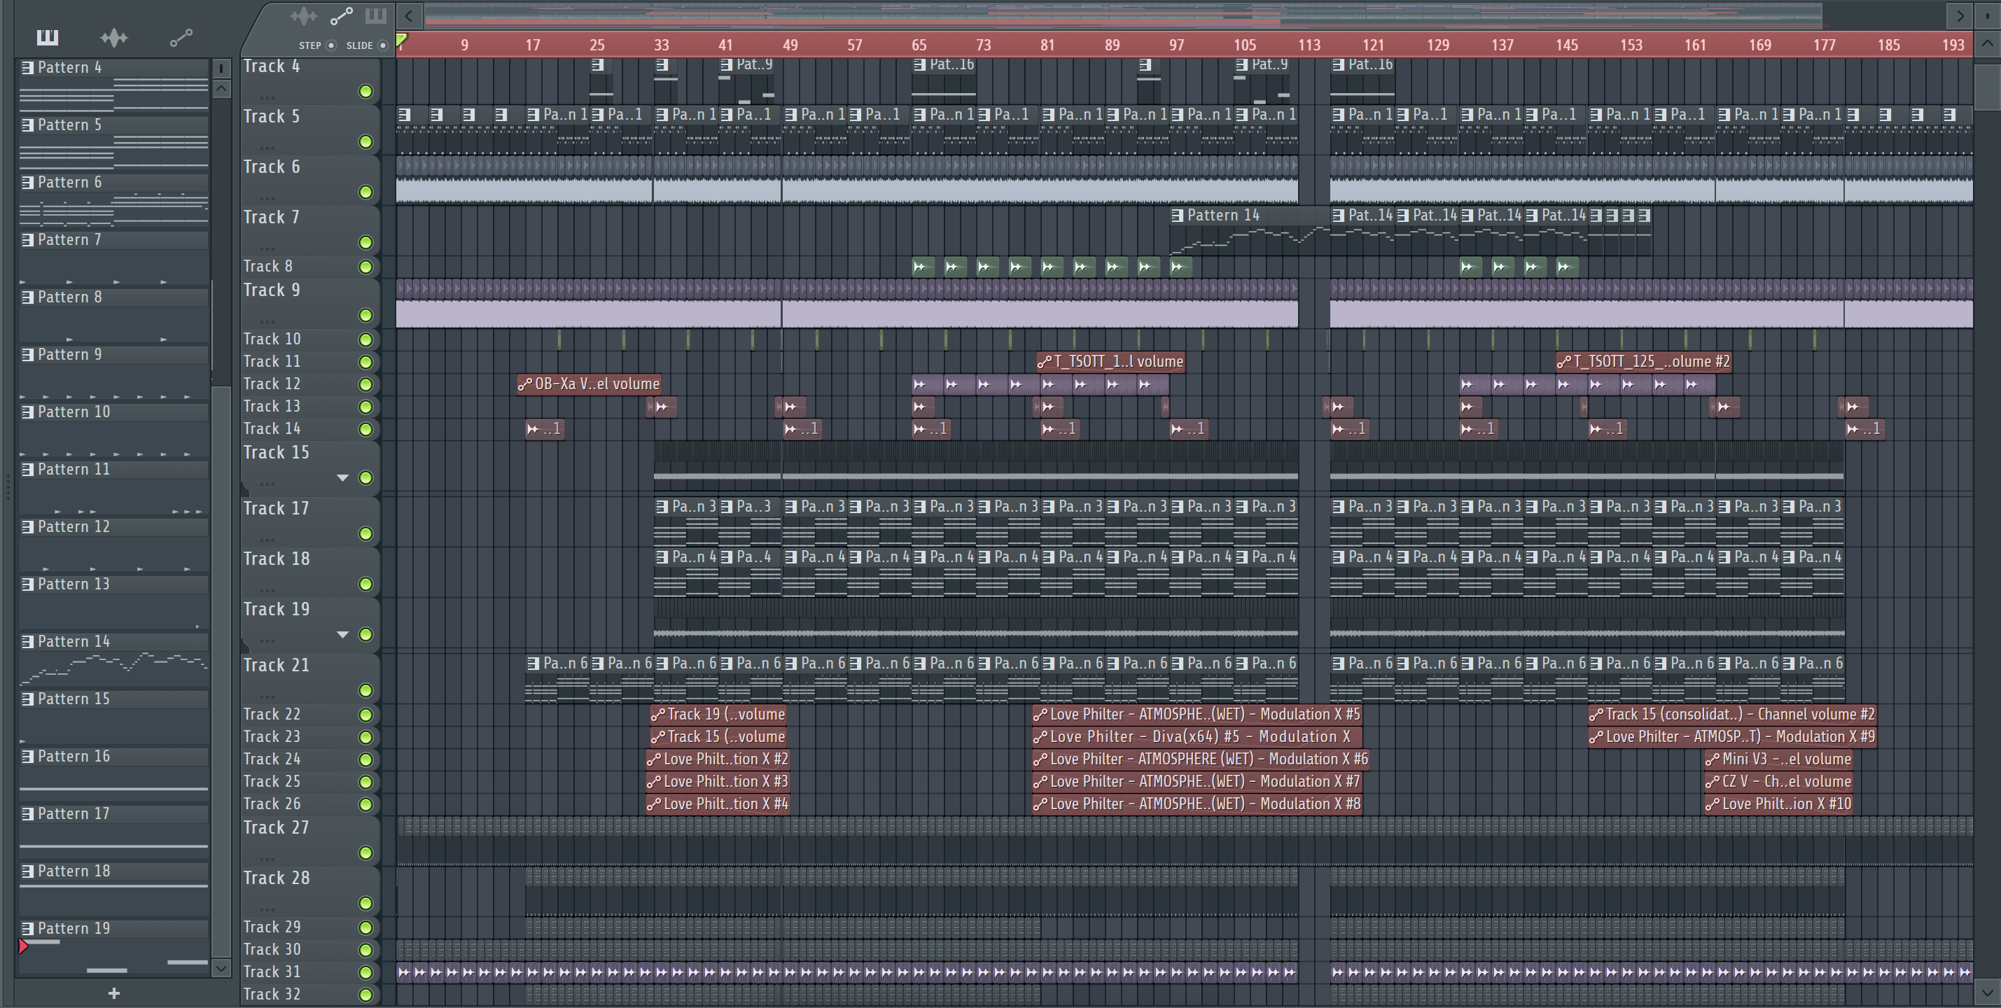Select the first green audio clip on Track 8

(922, 267)
